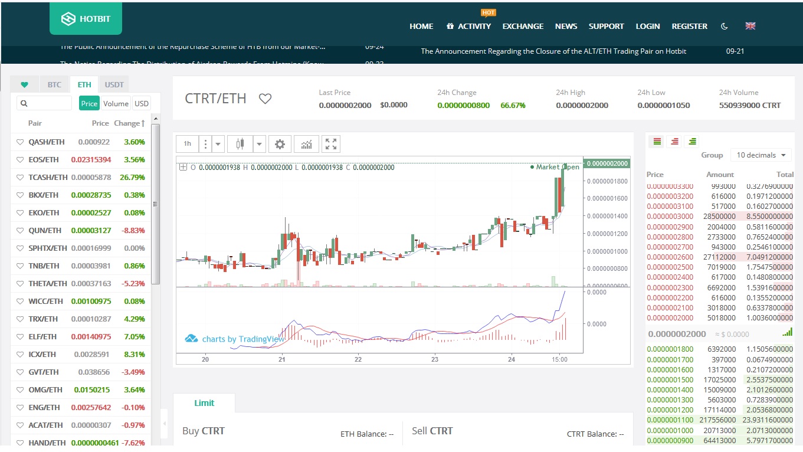Open the ACTIVITY page

[x=468, y=26]
